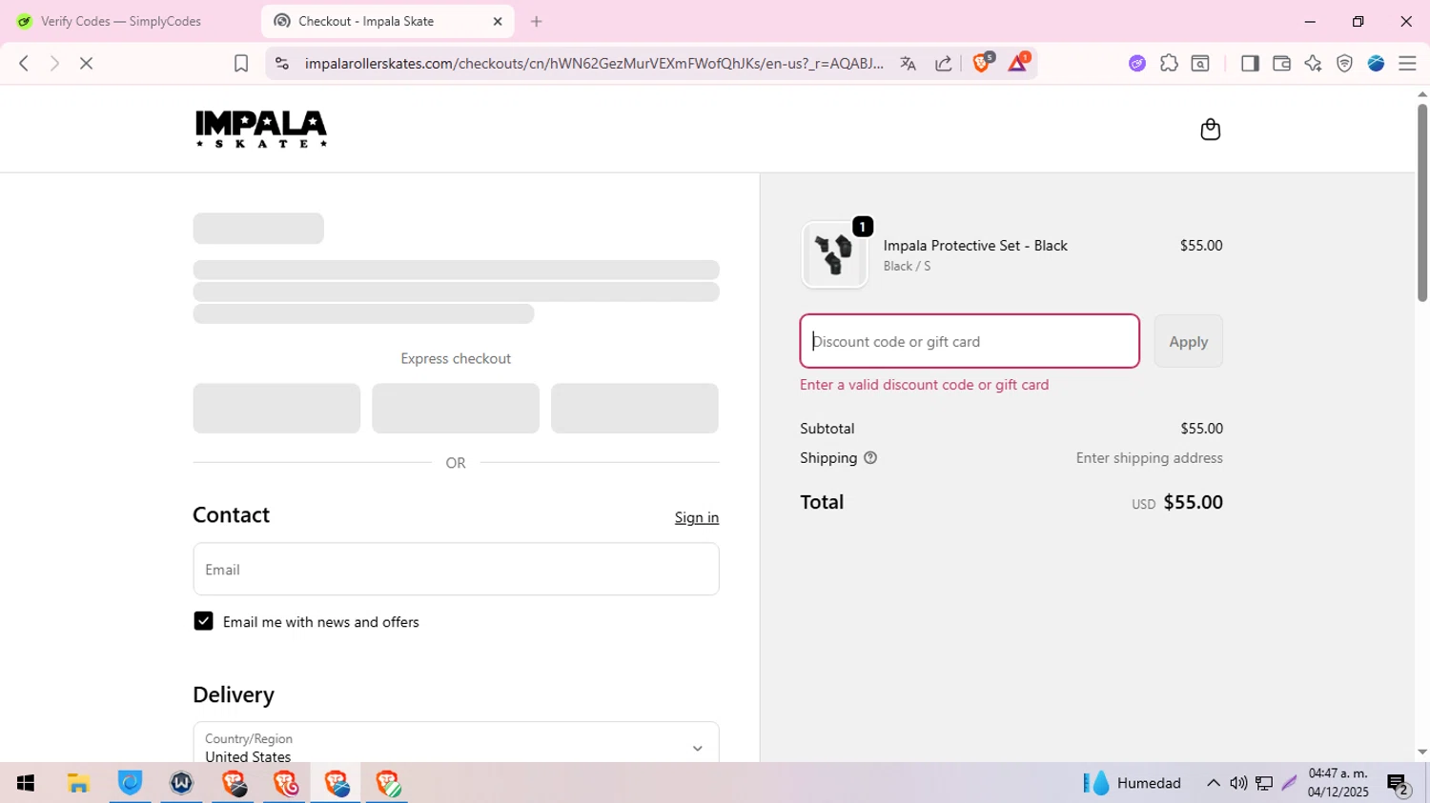Viewport: 1430px width, 803px height.
Task: Open the Leo AI sparkle icon
Action: pyautogui.click(x=1313, y=63)
